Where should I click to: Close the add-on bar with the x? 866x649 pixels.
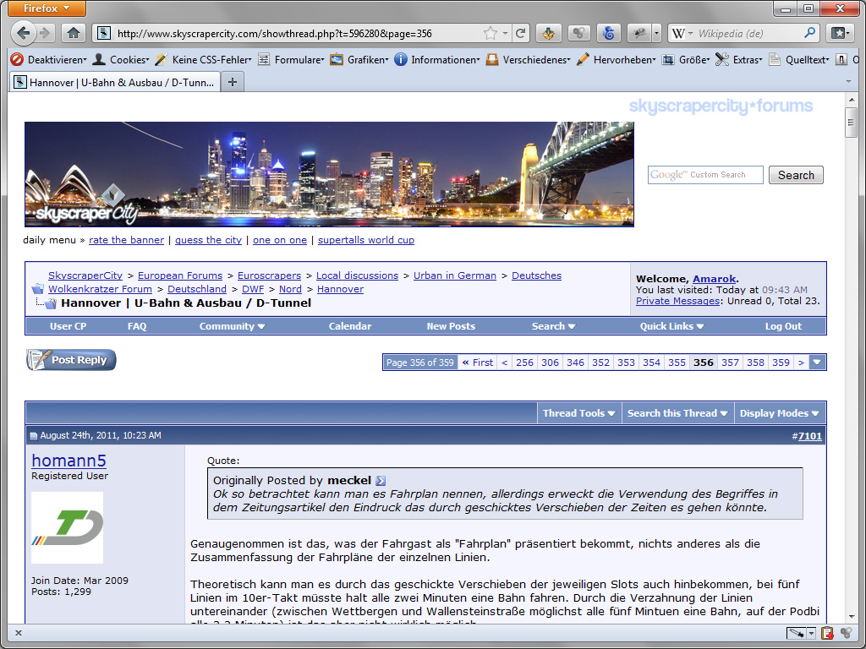click(19, 633)
